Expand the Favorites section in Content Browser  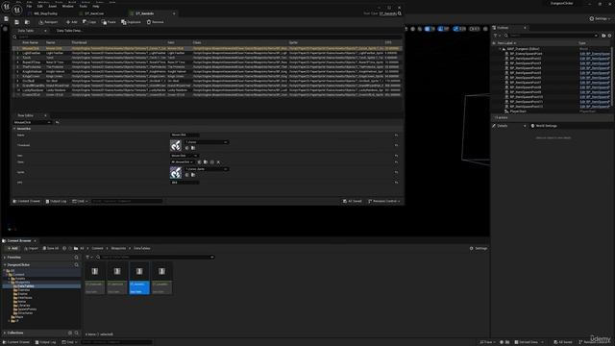(5, 258)
